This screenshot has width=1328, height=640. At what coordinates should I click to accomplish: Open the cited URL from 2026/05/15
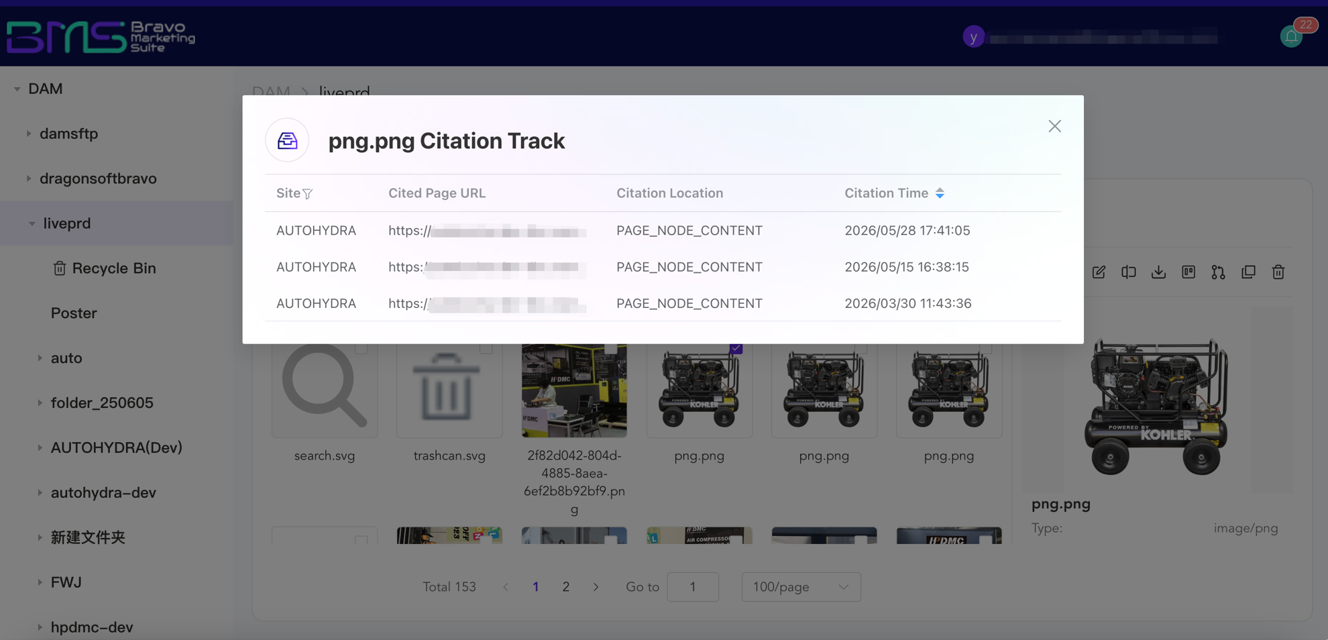[x=488, y=267]
